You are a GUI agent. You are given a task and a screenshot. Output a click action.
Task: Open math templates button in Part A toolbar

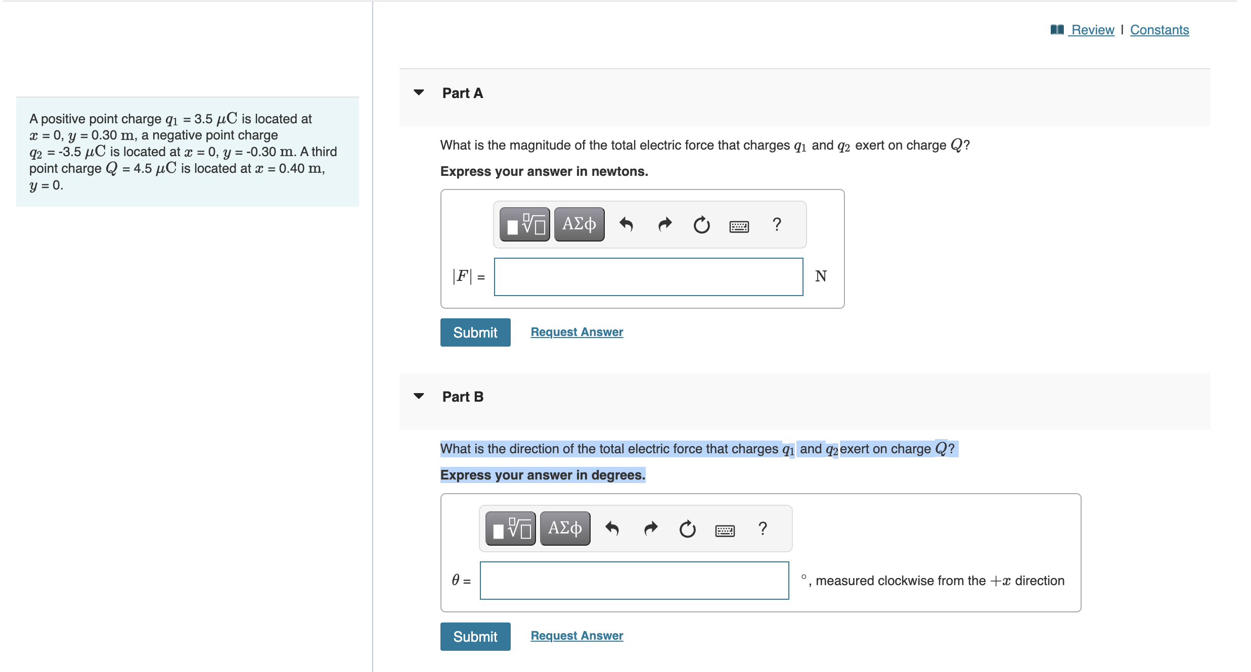click(524, 224)
